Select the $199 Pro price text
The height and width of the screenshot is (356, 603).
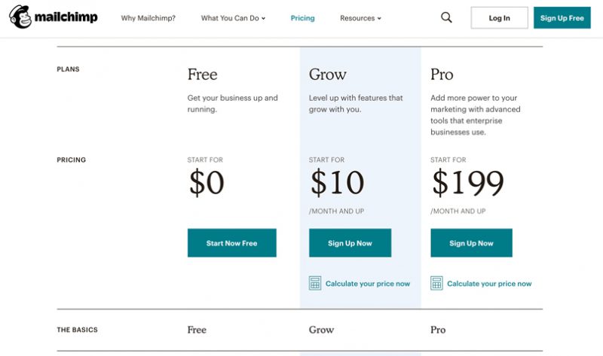[x=467, y=182]
